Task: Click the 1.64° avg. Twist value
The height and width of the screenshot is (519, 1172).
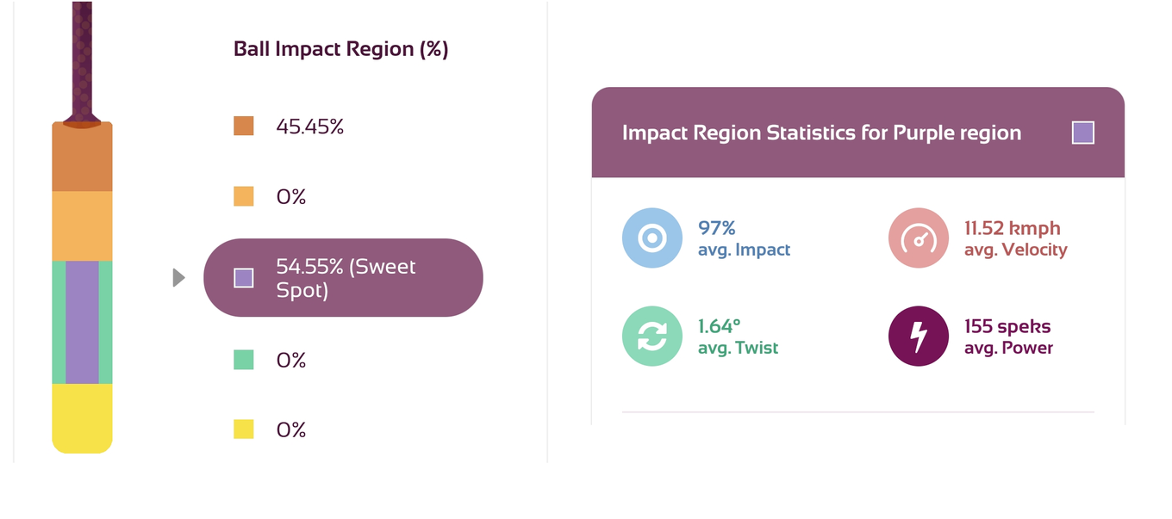Action: pyautogui.click(x=720, y=326)
